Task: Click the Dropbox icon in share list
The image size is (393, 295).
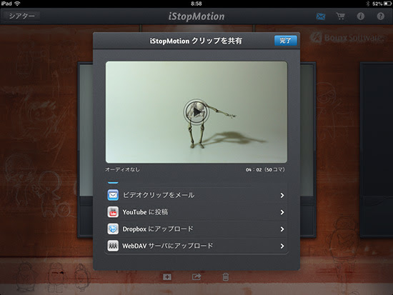Action: click(113, 229)
